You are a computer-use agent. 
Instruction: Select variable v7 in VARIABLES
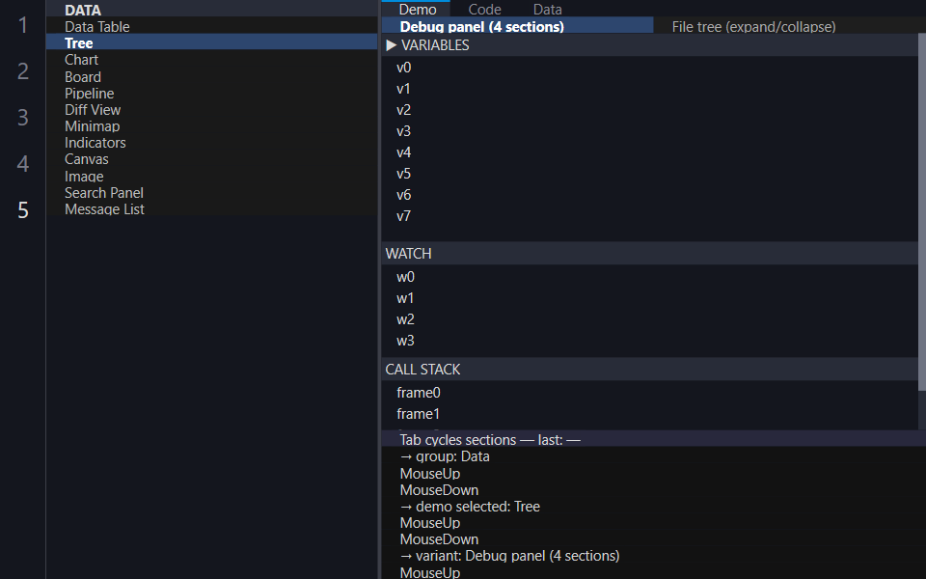pos(649,216)
